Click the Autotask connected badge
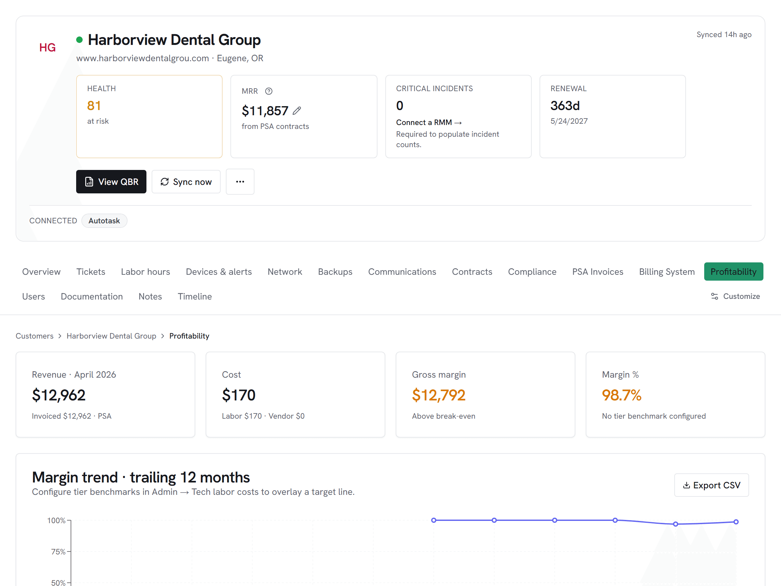Viewport: 781px width, 586px height. [x=104, y=221]
